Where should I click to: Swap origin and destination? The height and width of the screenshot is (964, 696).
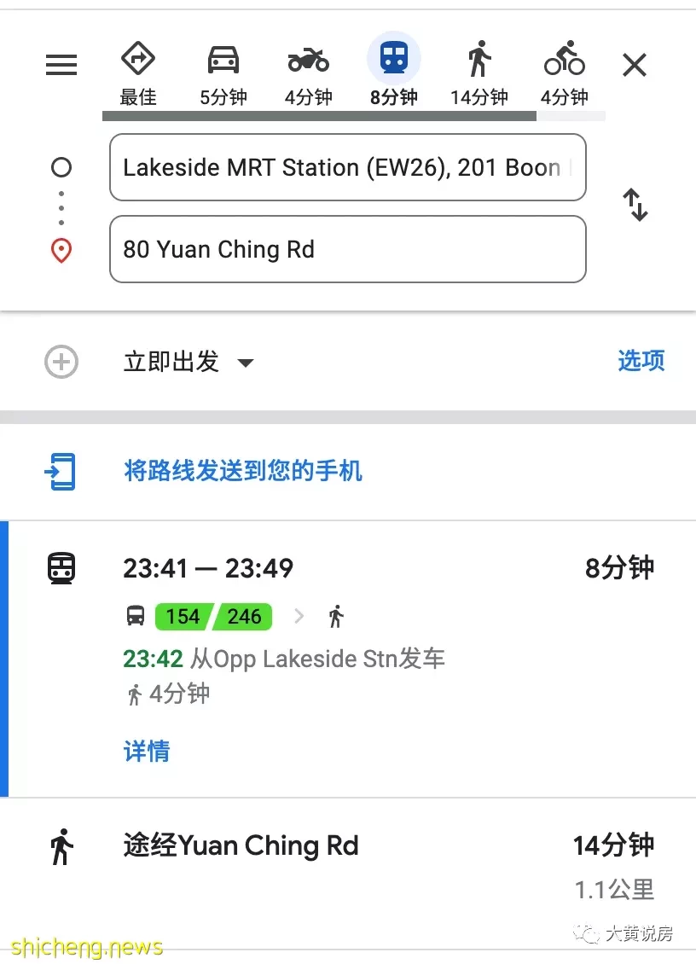pyautogui.click(x=635, y=205)
